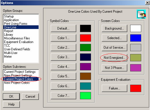Click the Color 1... button
This screenshot has height=110, width=150.
tap(64, 38)
